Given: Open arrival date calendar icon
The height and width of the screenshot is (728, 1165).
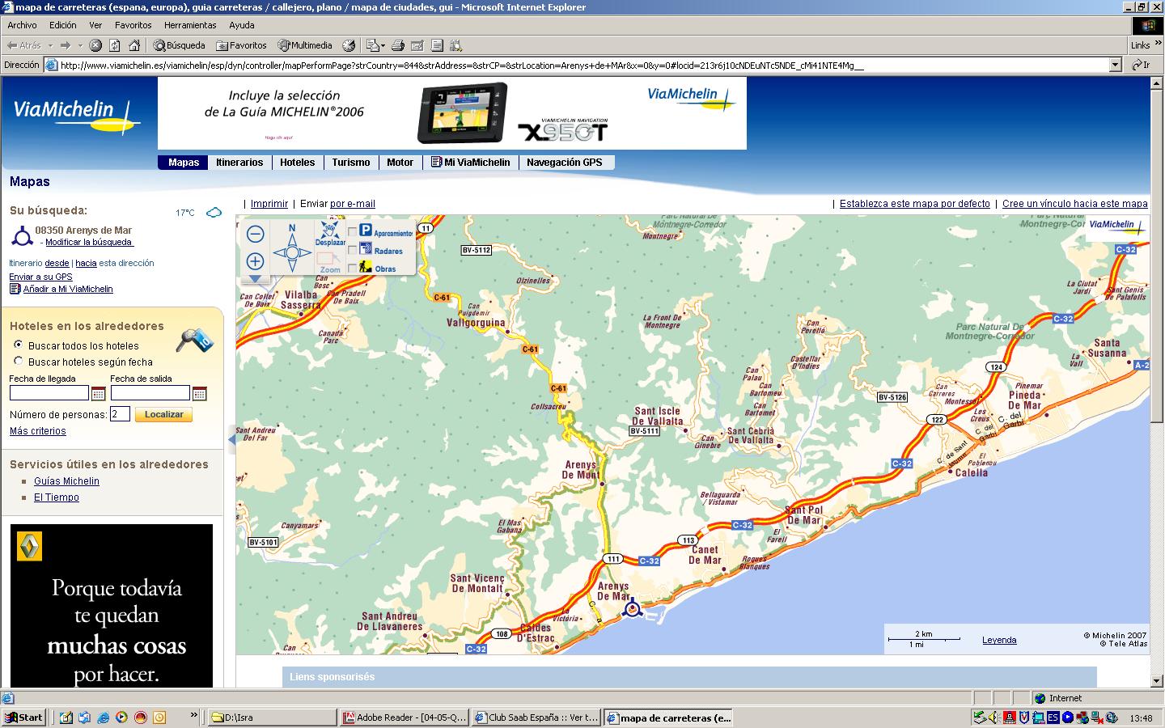Looking at the screenshot, I should click(x=98, y=394).
